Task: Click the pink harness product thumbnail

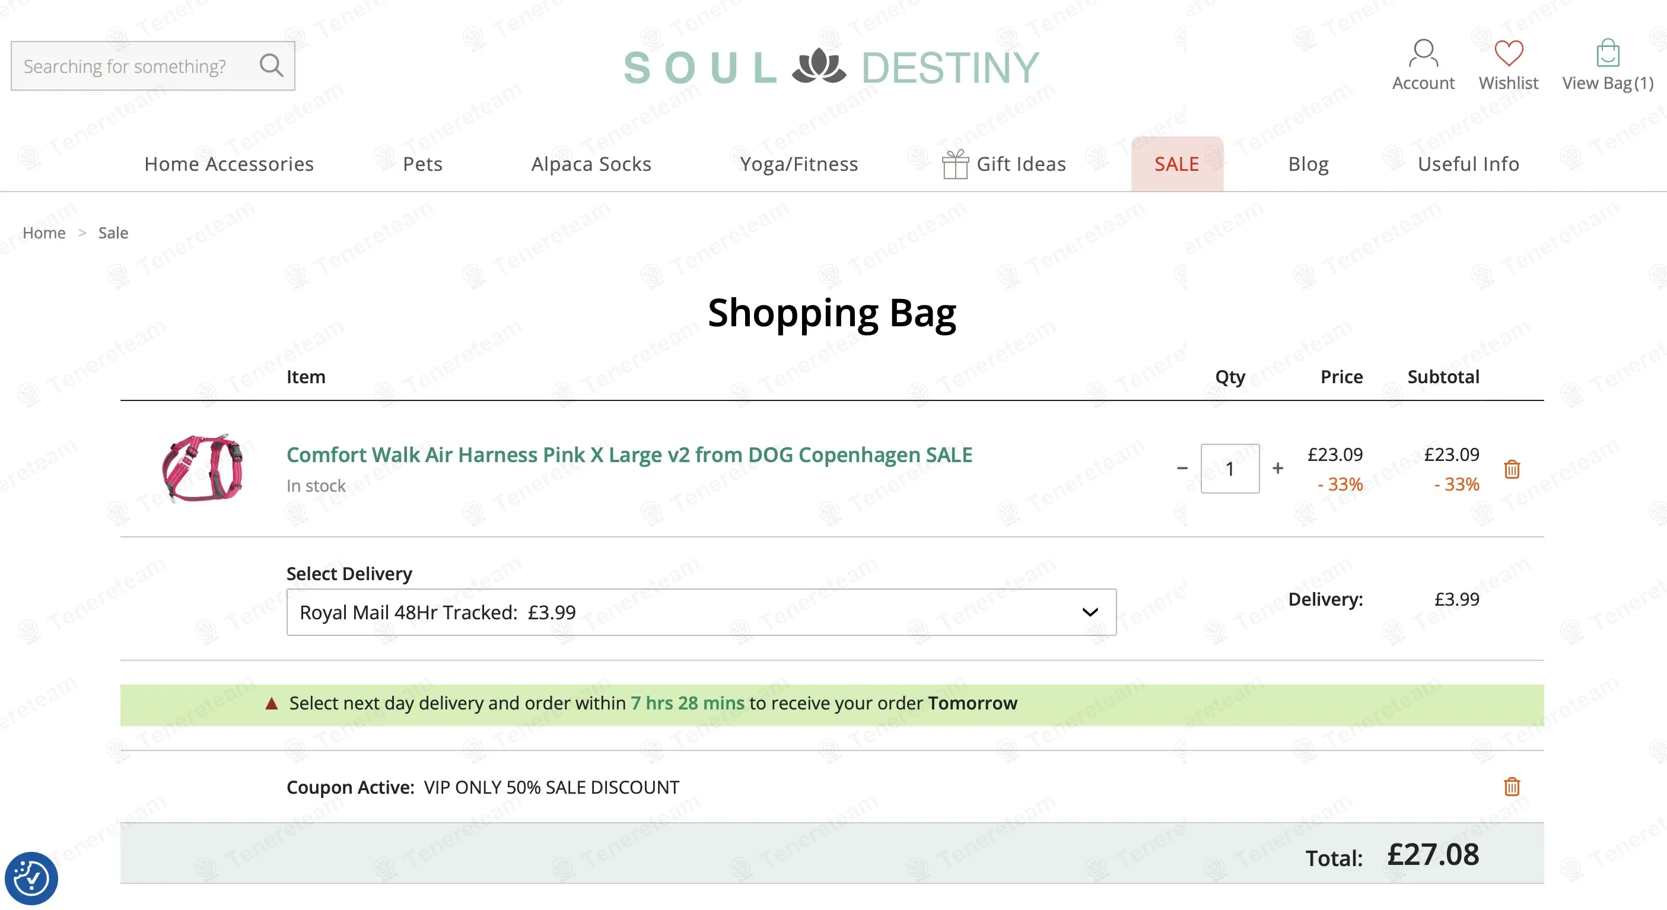Action: pos(202,468)
